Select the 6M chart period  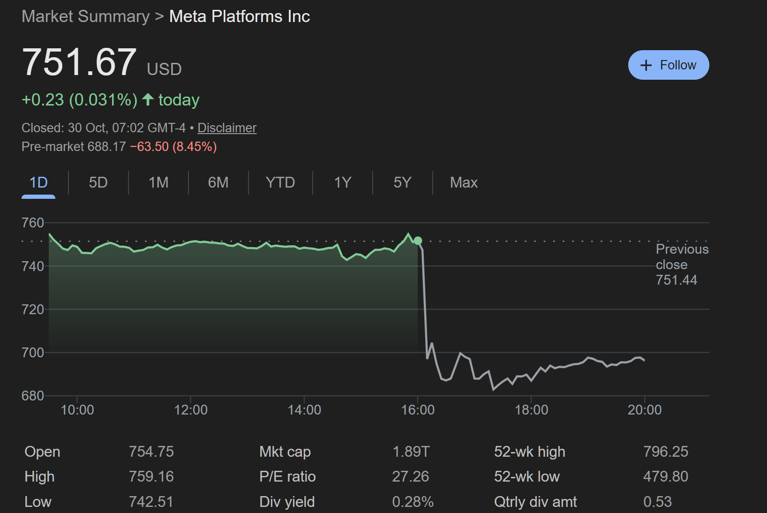(x=218, y=182)
